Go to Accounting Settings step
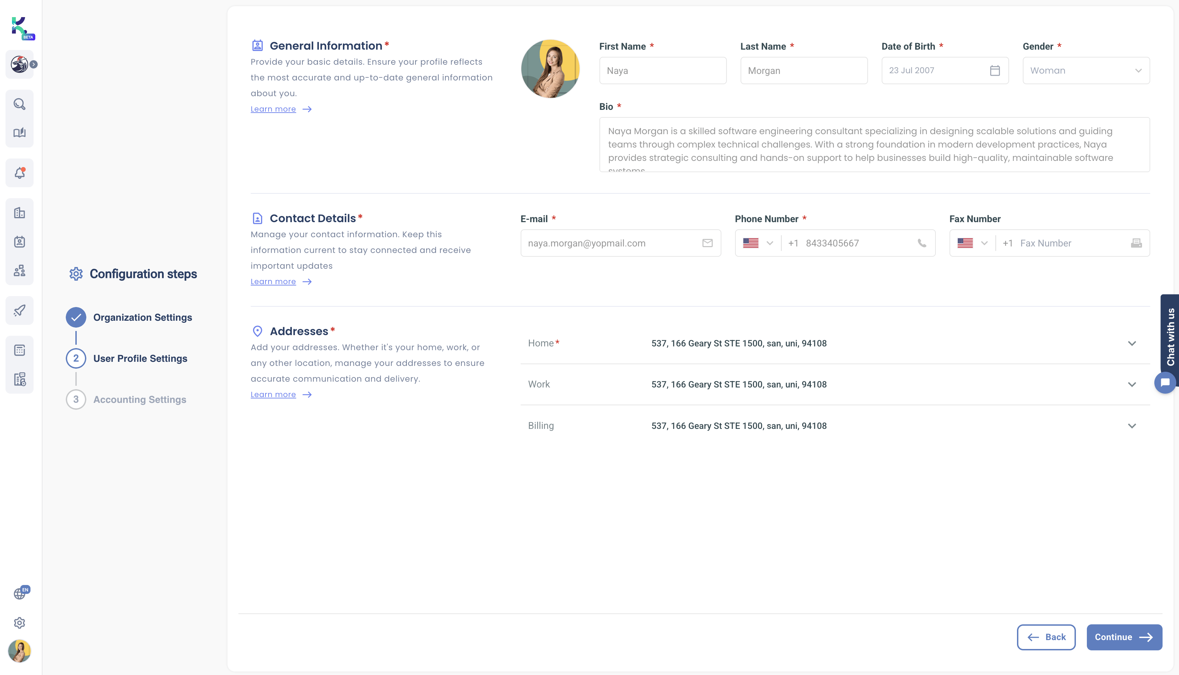 (139, 399)
